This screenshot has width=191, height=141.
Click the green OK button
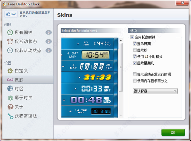(173, 133)
